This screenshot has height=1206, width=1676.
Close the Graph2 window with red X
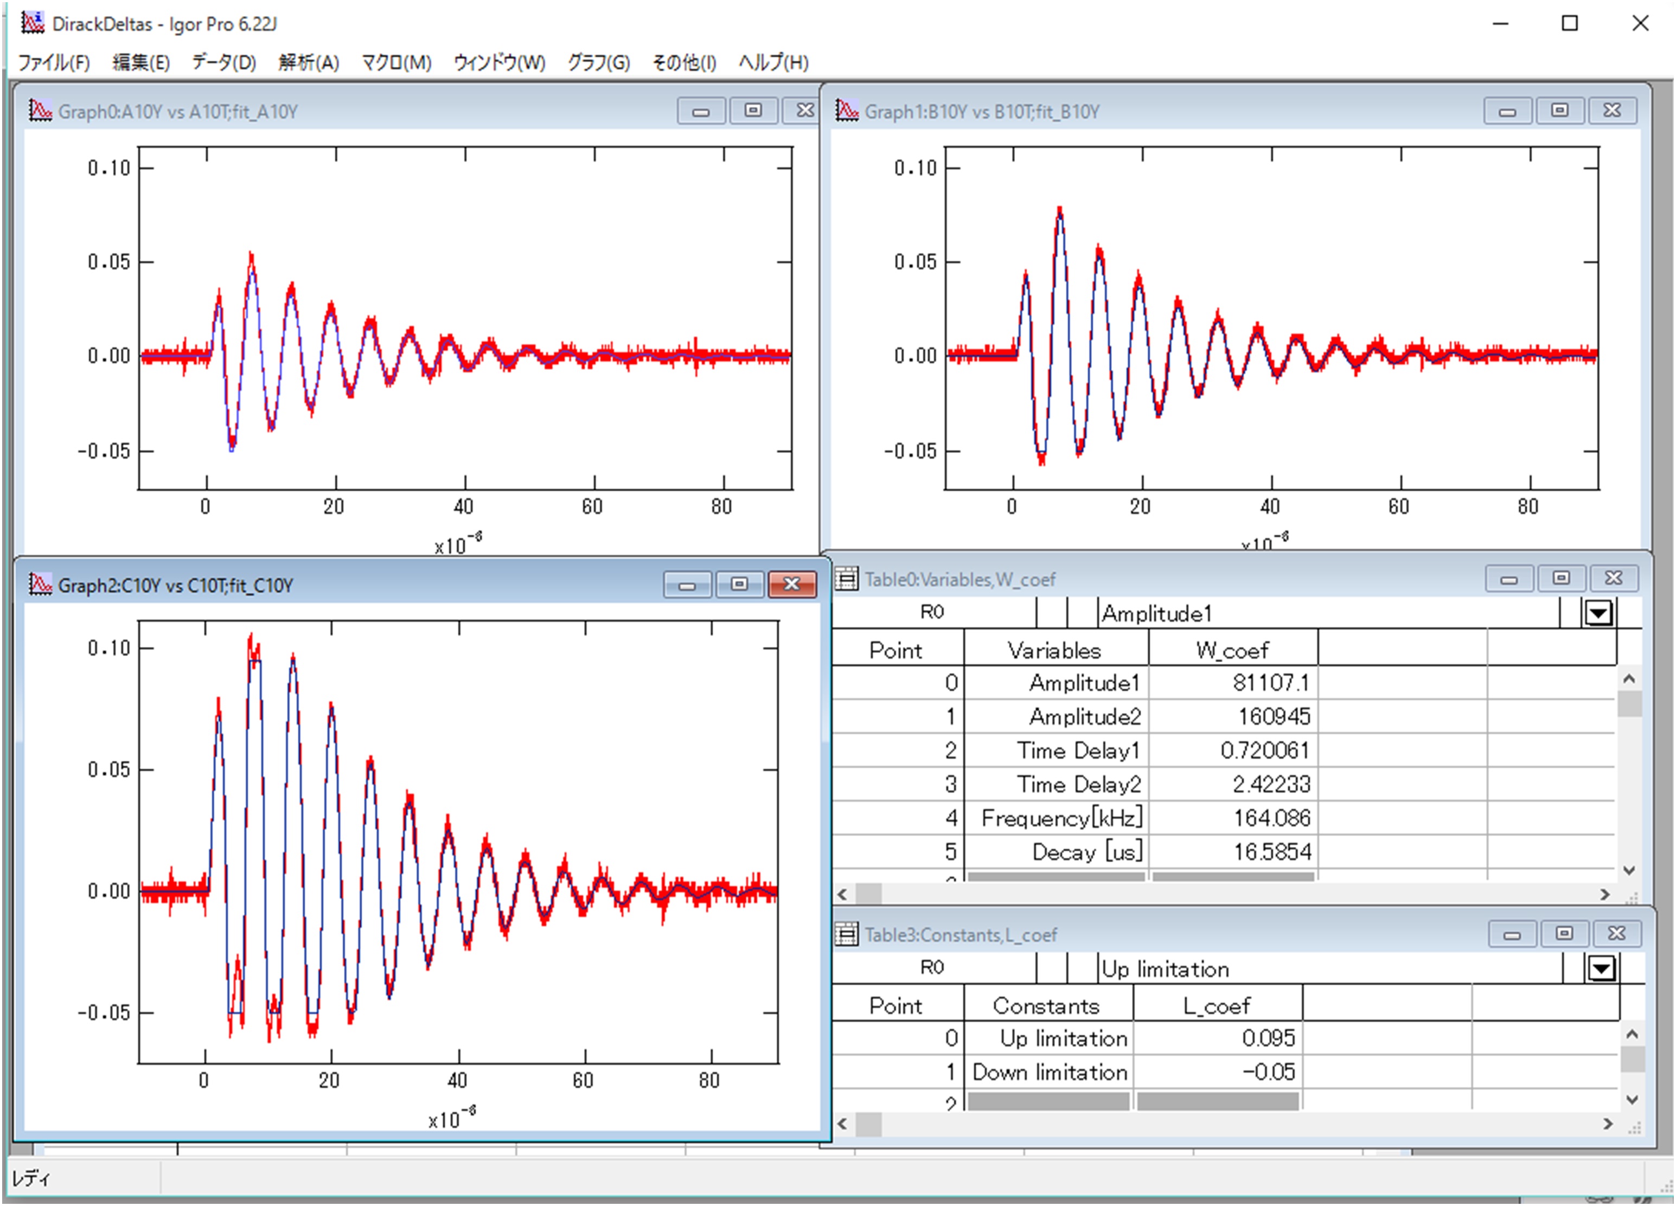792,585
